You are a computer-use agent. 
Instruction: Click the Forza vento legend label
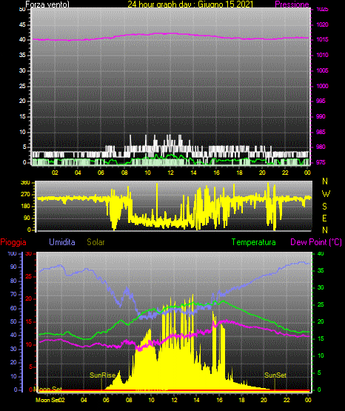47,4
